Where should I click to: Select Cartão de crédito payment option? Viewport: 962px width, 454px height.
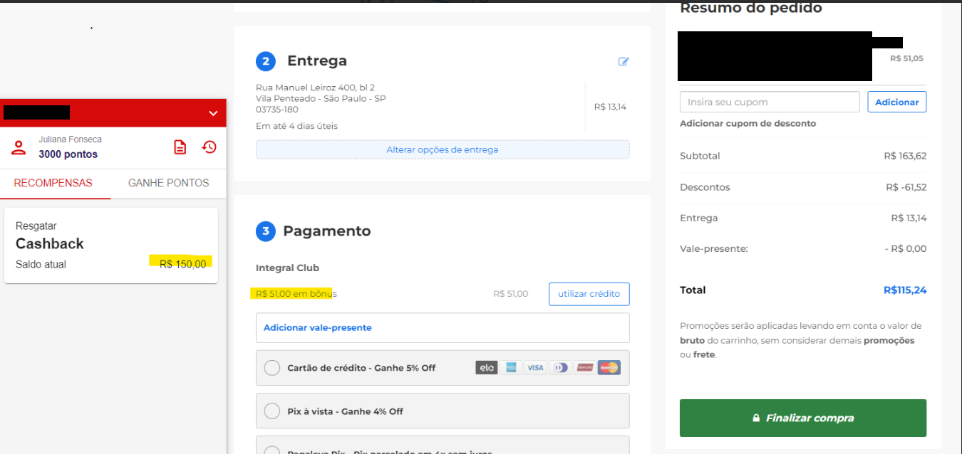click(x=443, y=368)
